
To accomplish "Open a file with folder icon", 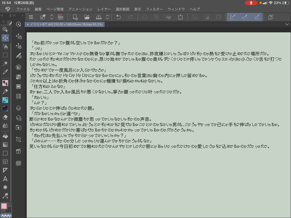I will pos(87,17).
